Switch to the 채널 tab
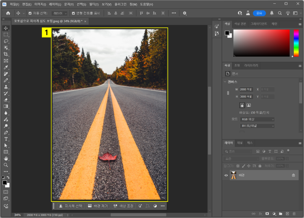This screenshot has height=218, width=304. tap(240, 143)
